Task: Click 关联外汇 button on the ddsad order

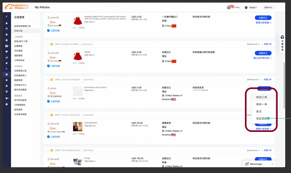Action: coord(263,53)
